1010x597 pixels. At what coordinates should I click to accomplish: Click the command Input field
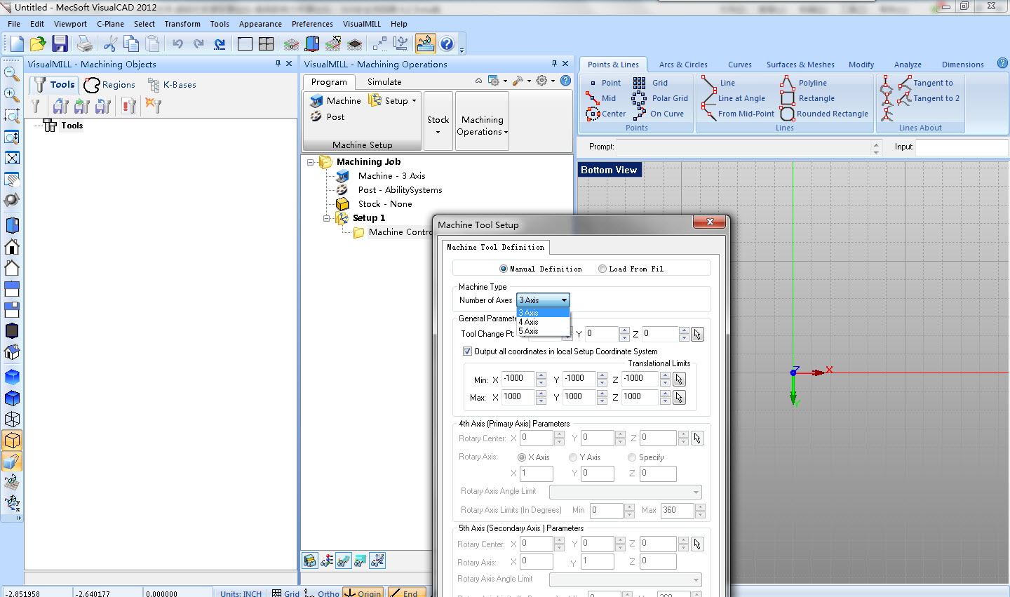pyautogui.click(x=961, y=147)
